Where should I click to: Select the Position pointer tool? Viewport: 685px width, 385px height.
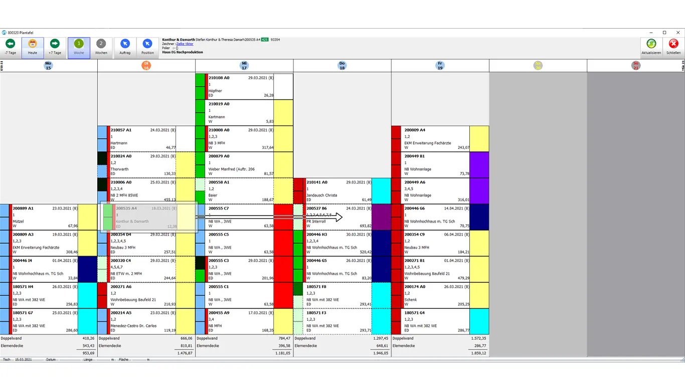point(147,47)
